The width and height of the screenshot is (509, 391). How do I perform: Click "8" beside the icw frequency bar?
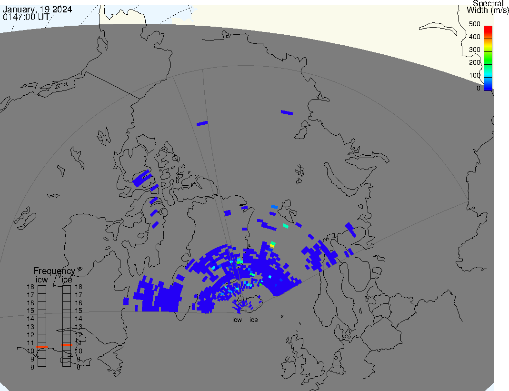[x=32, y=367]
